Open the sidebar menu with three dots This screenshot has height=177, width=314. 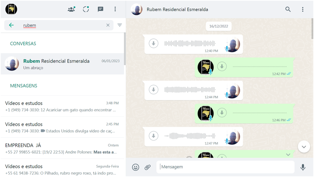[x=115, y=9]
